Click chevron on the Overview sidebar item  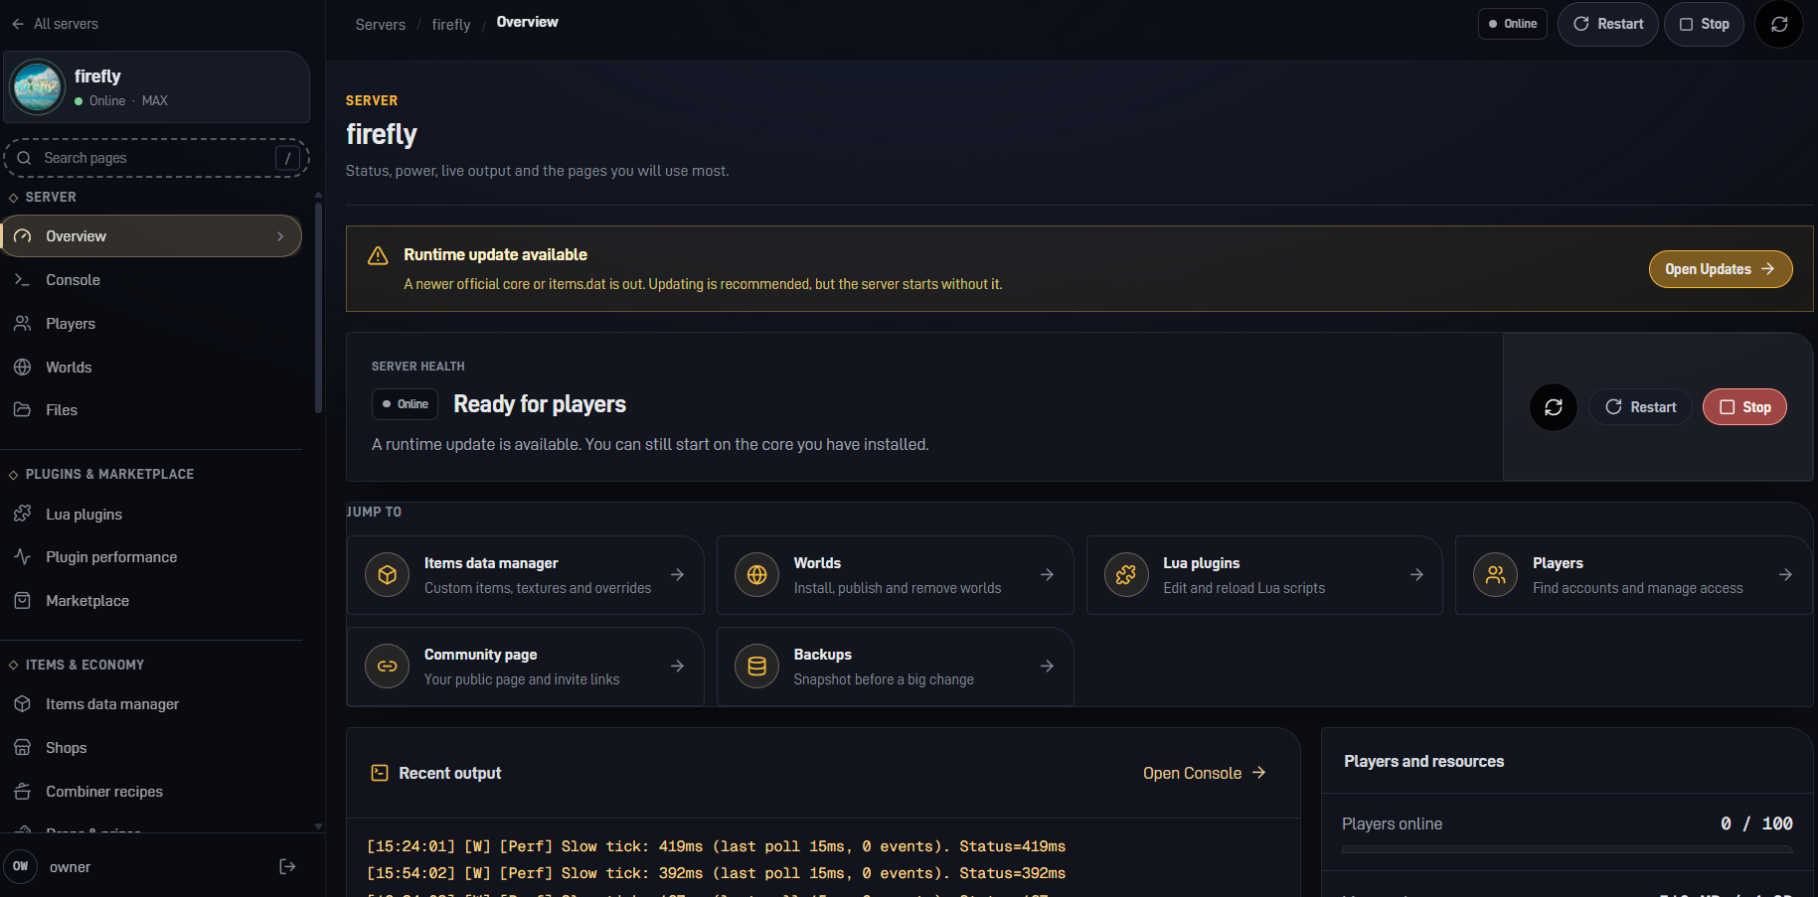tap(280, 236)
